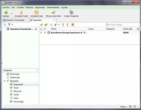Go to next unread news down arrow
The width and height of the screenshot is (141, 110).
(x=63, y=25)
